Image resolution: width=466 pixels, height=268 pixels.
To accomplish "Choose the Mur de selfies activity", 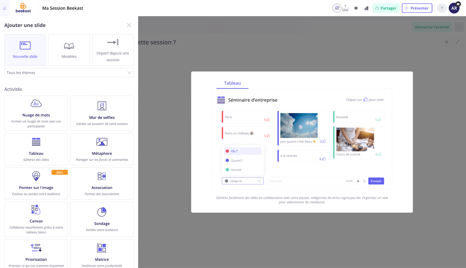I will [102, 113].
